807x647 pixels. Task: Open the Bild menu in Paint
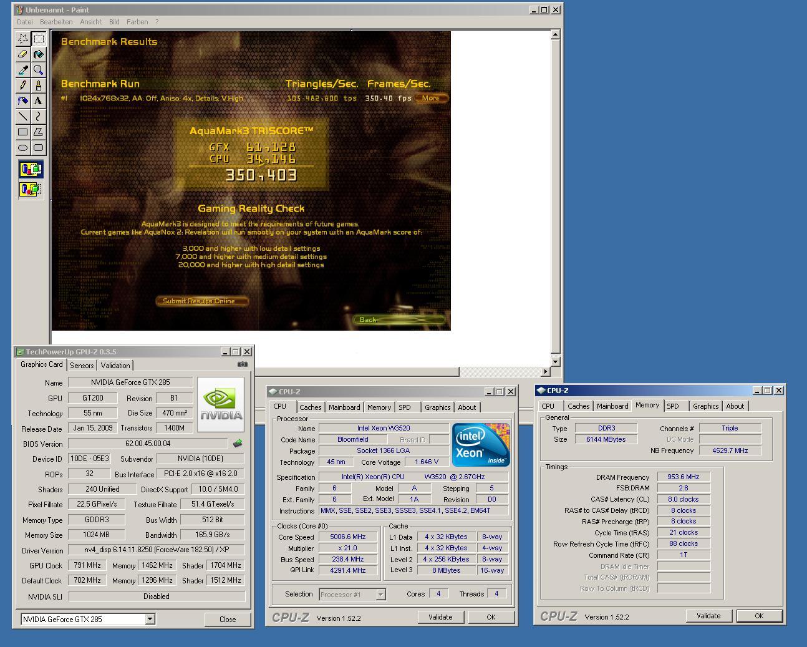[114, 22]
